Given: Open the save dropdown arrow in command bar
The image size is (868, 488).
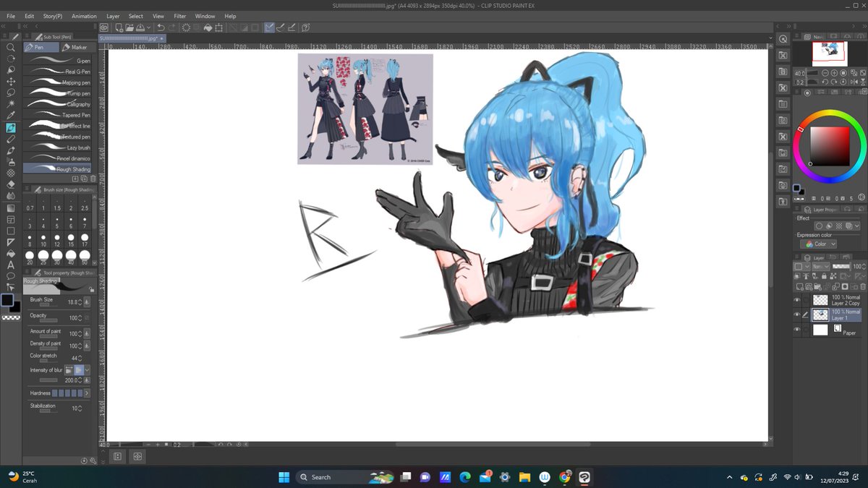Looking at the screenshot, I should (149, 27).
